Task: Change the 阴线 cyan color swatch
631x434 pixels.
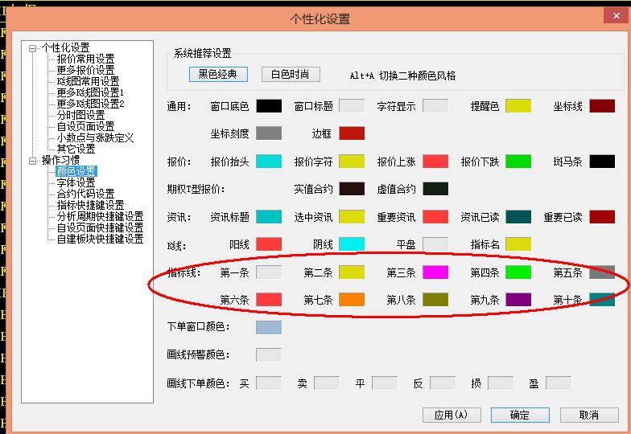Action: pyautogui.click(x=352, y=244)
